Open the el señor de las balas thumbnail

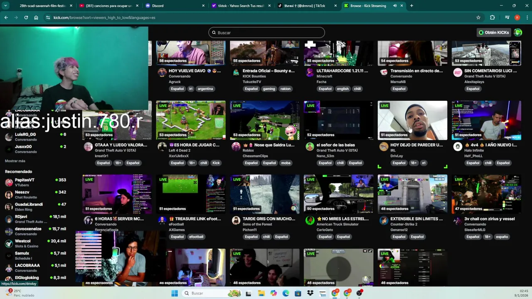(x=338, y=120)
